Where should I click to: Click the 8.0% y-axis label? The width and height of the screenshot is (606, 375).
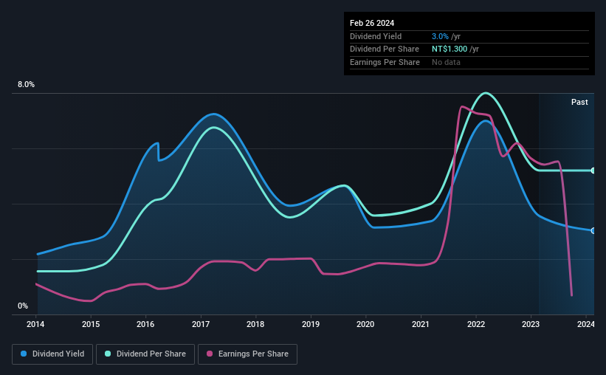26,84
